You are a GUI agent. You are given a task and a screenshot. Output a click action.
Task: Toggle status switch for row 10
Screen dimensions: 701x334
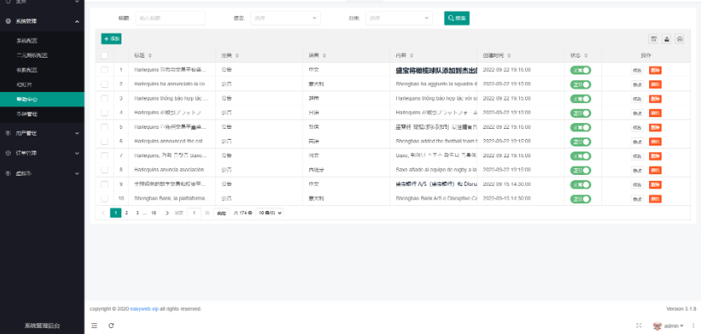pyautogui.click(x=580, y=198)
